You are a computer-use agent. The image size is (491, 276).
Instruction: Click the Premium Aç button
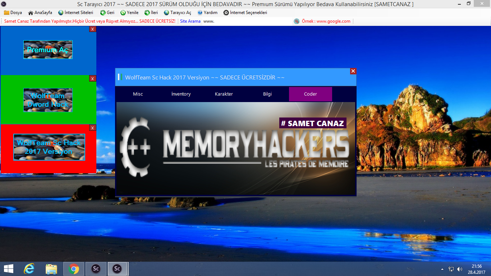pyautogui.click(x=48, y=50)
